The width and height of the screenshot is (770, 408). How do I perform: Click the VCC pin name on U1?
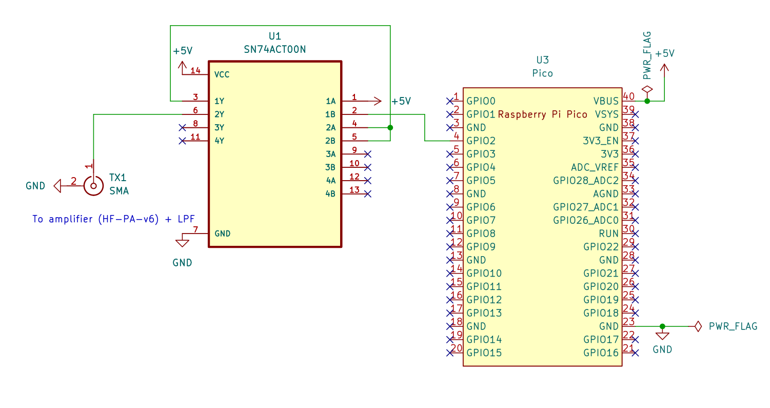click(222, 74)
